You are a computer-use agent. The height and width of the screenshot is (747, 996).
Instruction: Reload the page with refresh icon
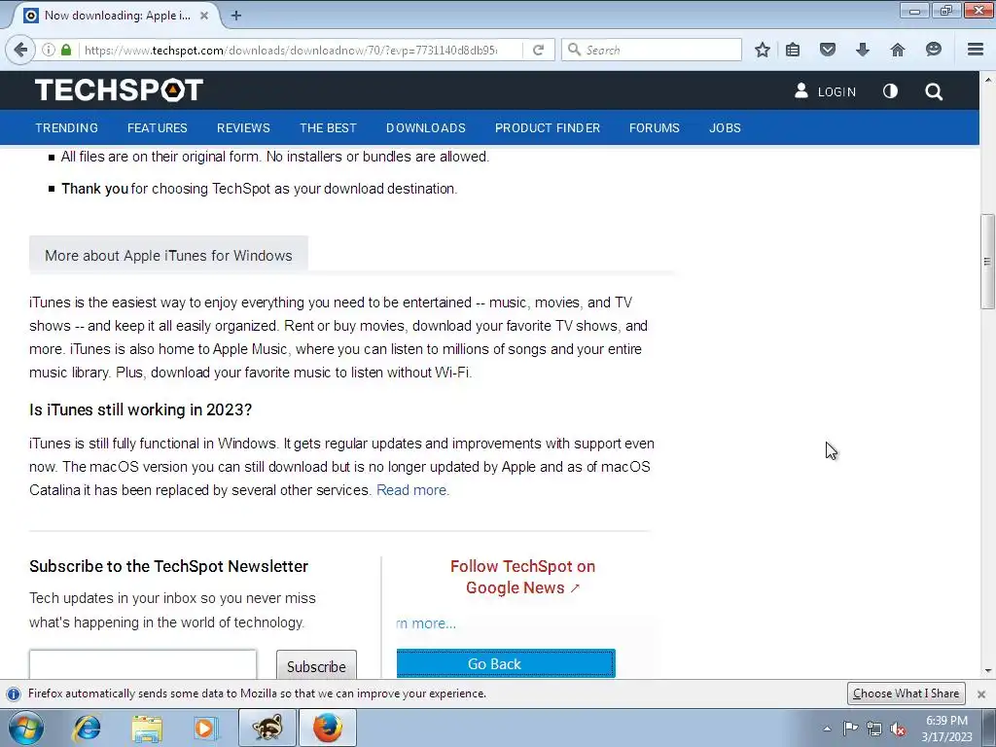click(538, 50)
